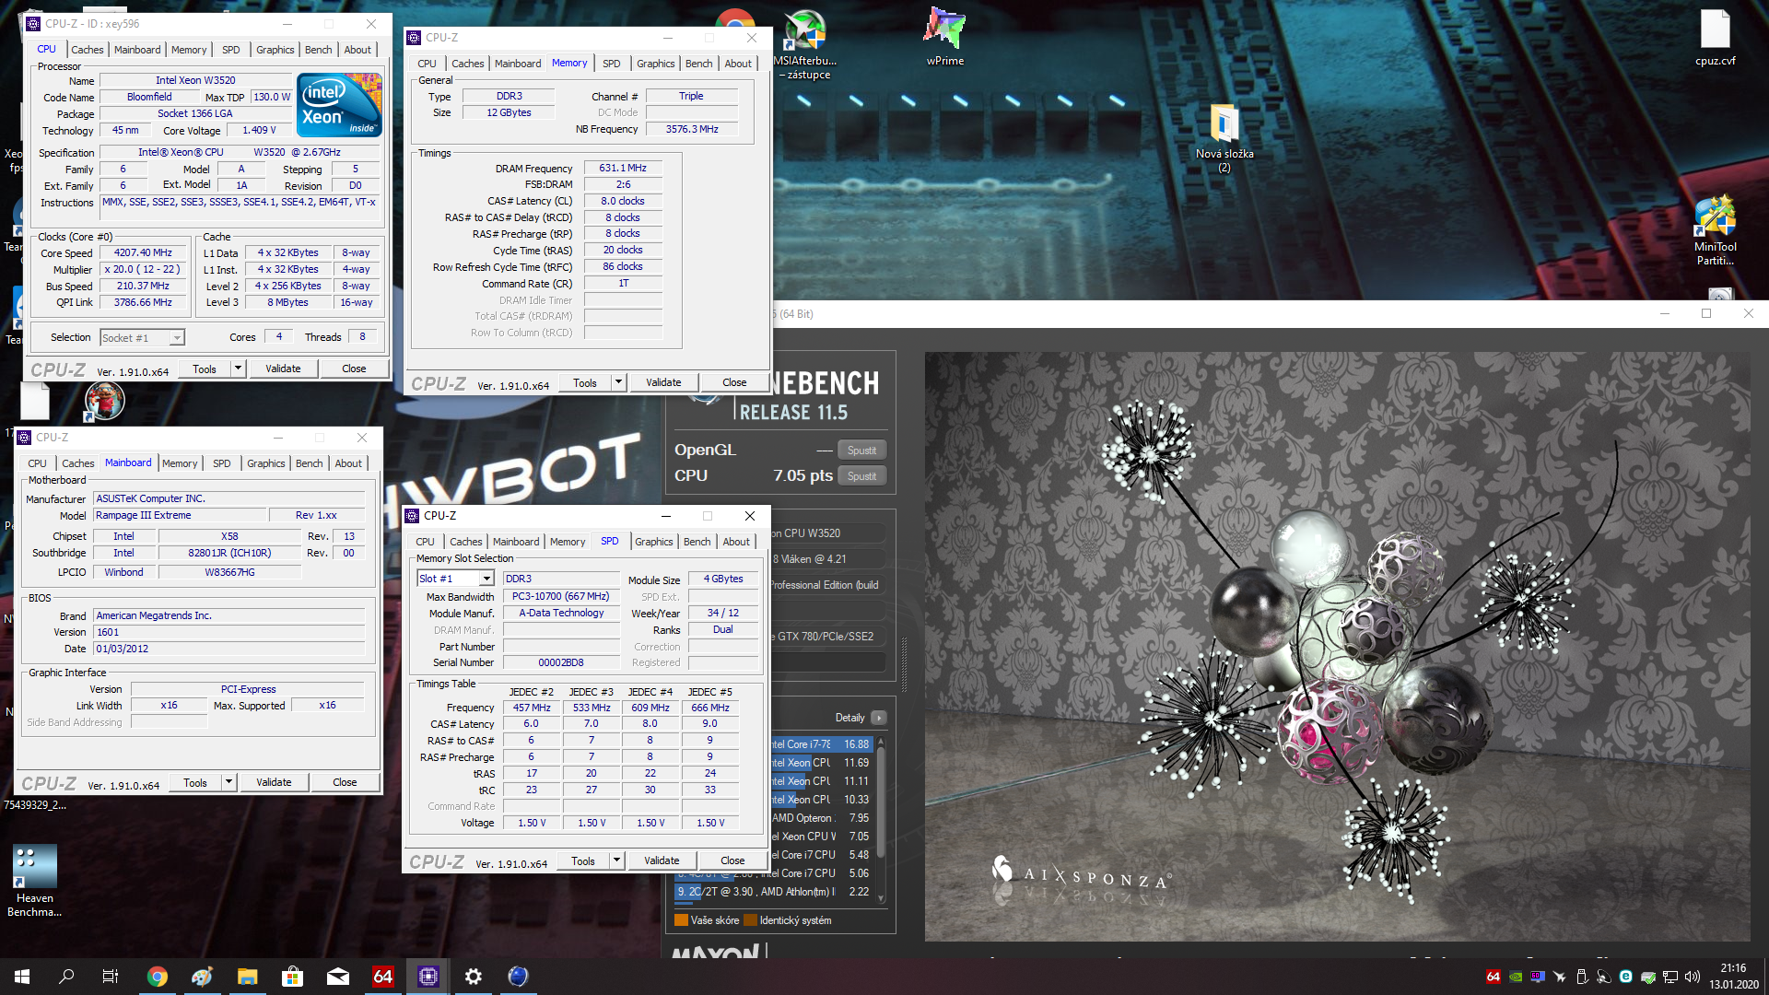The width and height of the screenshot is (1769, 995).
Task: Click the MSI Afterburner plane tray icon
Action: click(1559, 977)
